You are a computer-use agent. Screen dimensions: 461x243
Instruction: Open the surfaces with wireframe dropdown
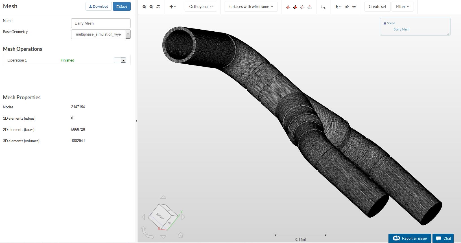251,7
